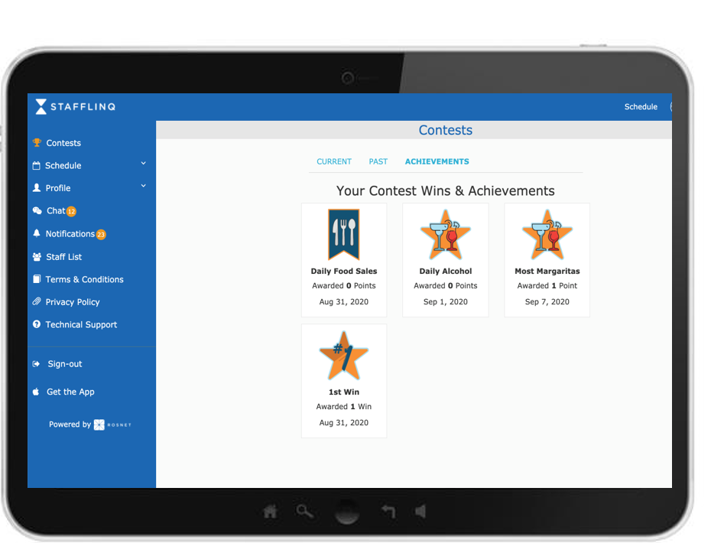
Task: Click the Notifications bell icon
Action: pyautogui.click(x=37, y=233)
